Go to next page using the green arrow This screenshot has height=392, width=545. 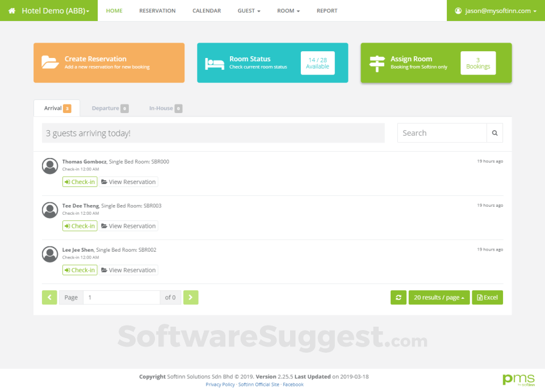[191, 297]
